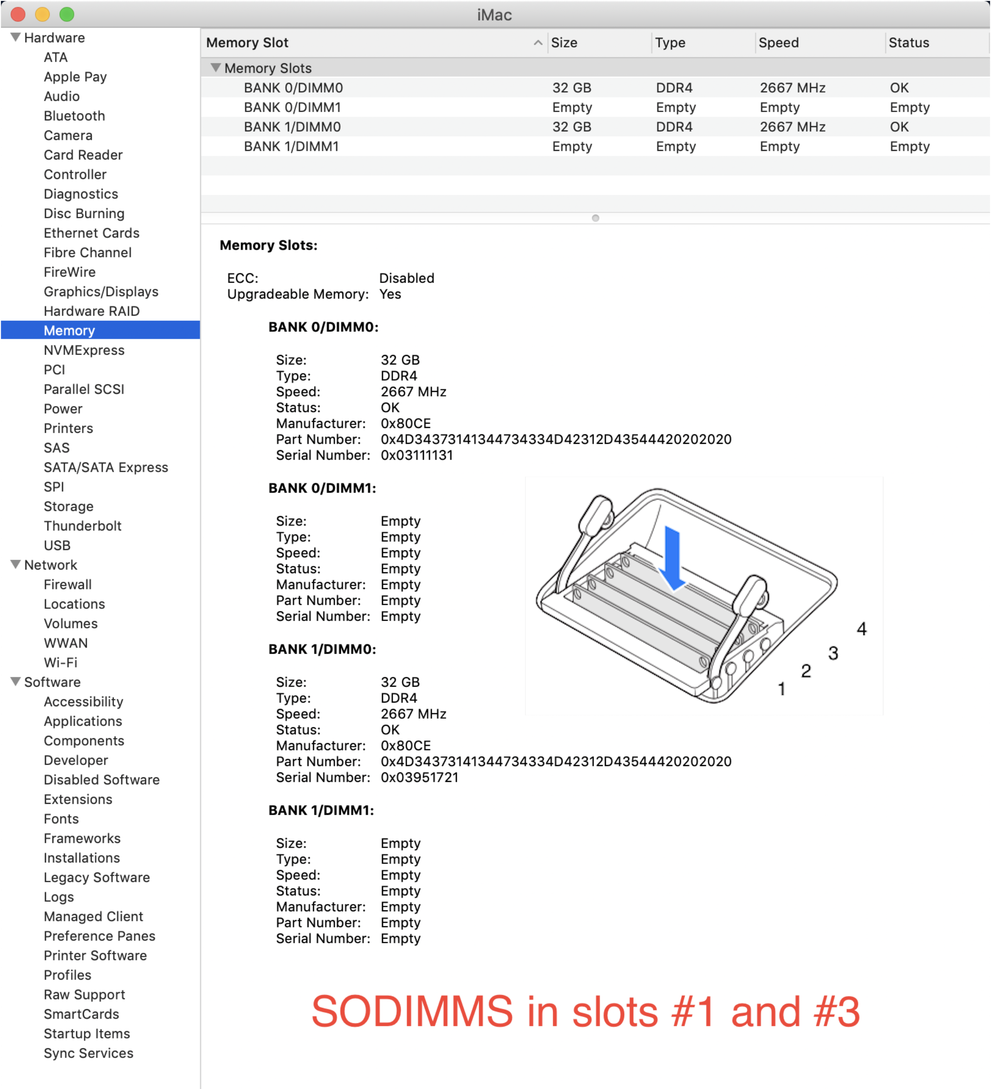Select Card Reader in the sidebar
991x1089 pixels.
pos(83,154)
